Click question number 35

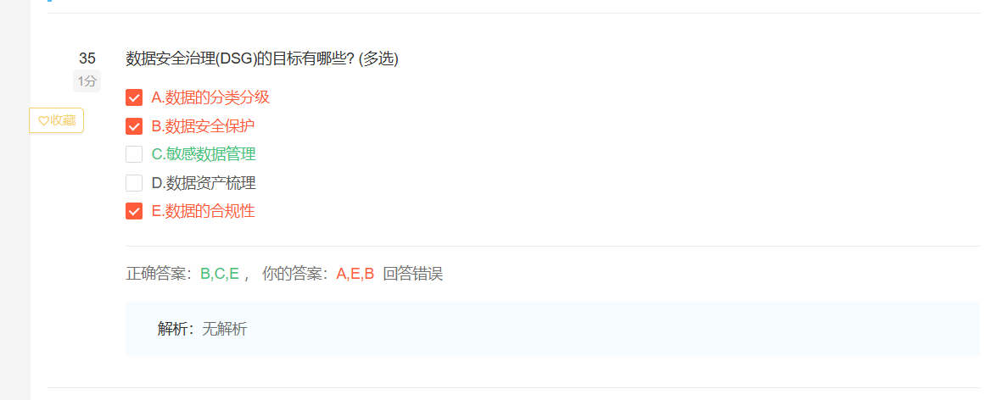(87, 58)
